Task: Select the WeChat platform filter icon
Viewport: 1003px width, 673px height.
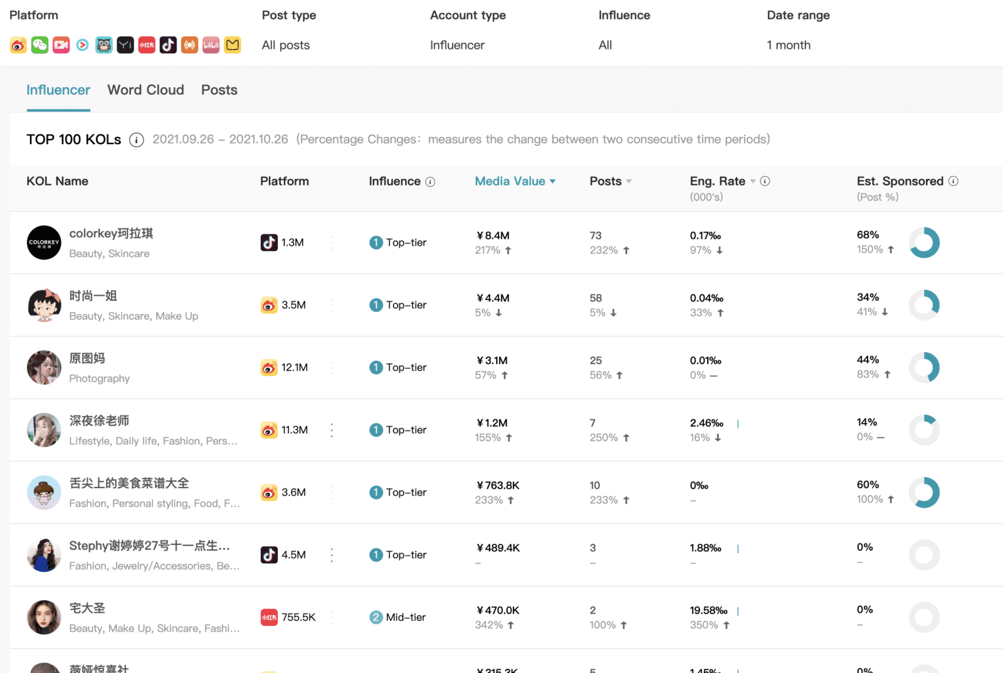Action: (39, 45)
